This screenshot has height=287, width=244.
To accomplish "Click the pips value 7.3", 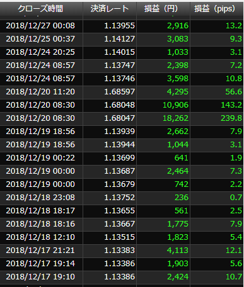I will (x=236, y=171).
